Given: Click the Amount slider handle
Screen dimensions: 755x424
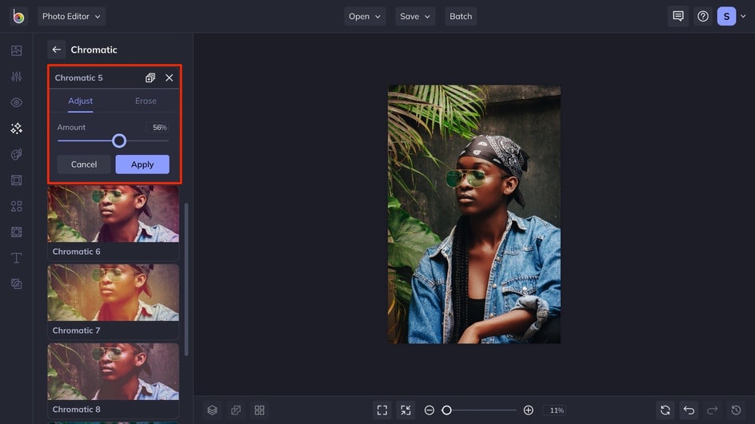Looking at the screenshot, I should pos(119,141).
